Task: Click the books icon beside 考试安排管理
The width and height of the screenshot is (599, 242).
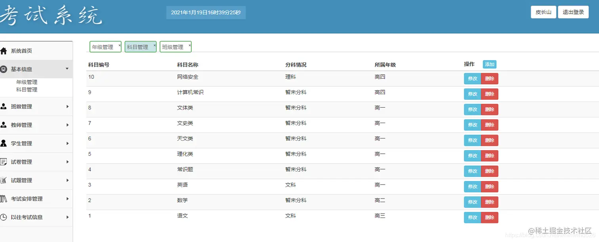Action: 4,199
